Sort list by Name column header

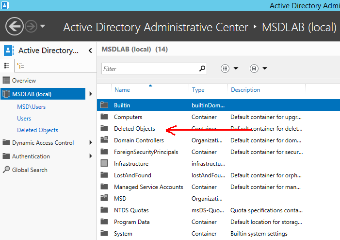coord(122,90)
